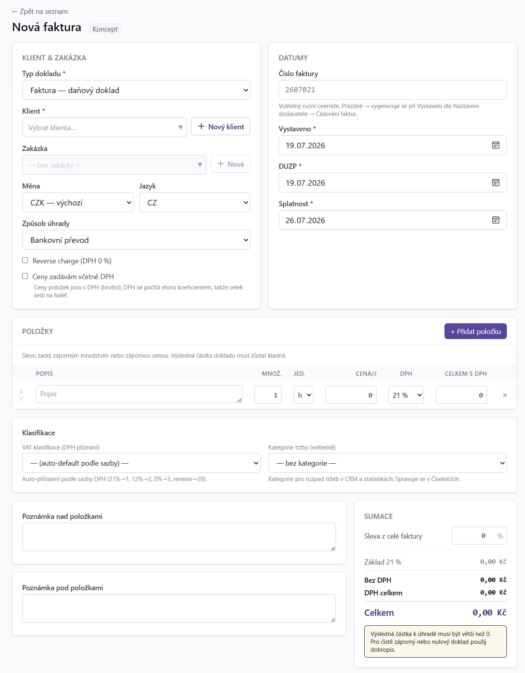This screenshot has height=673, width=525.
Task: Tick Ceny zadávám včetně DPH checkbox
Action: click(x=25, y=276)
